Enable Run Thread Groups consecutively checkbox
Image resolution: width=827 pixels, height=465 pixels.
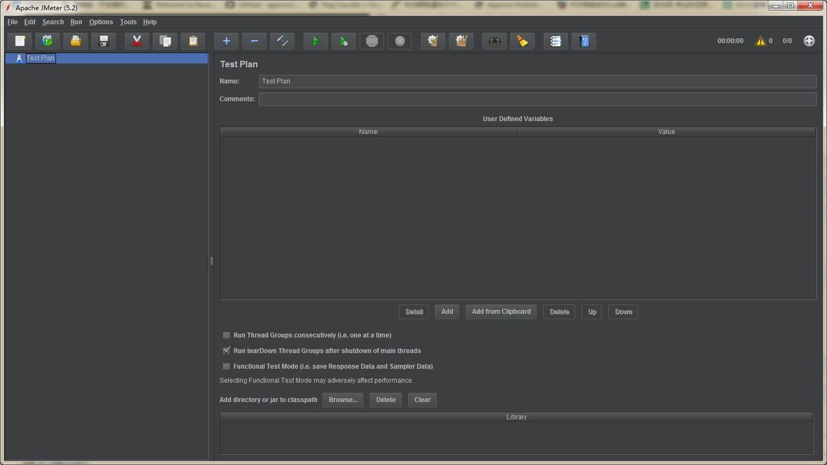(x=227, y=335)
